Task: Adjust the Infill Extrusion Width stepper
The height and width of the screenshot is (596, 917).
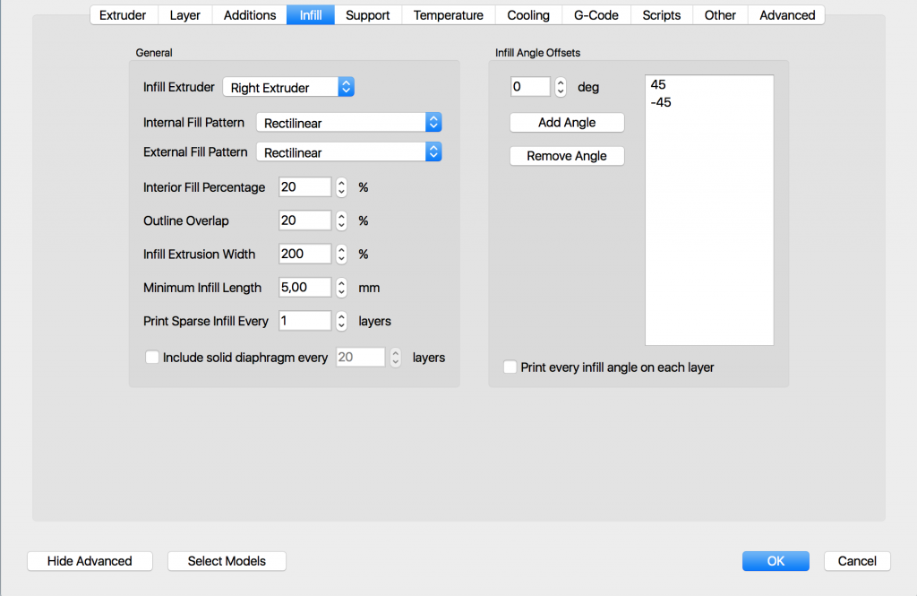Action: [x=341, y=255]
